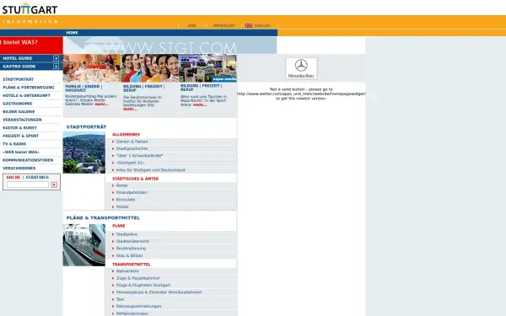
Task: Click the red 'bietet WAS?' banner
Action: tap(31, 46)
